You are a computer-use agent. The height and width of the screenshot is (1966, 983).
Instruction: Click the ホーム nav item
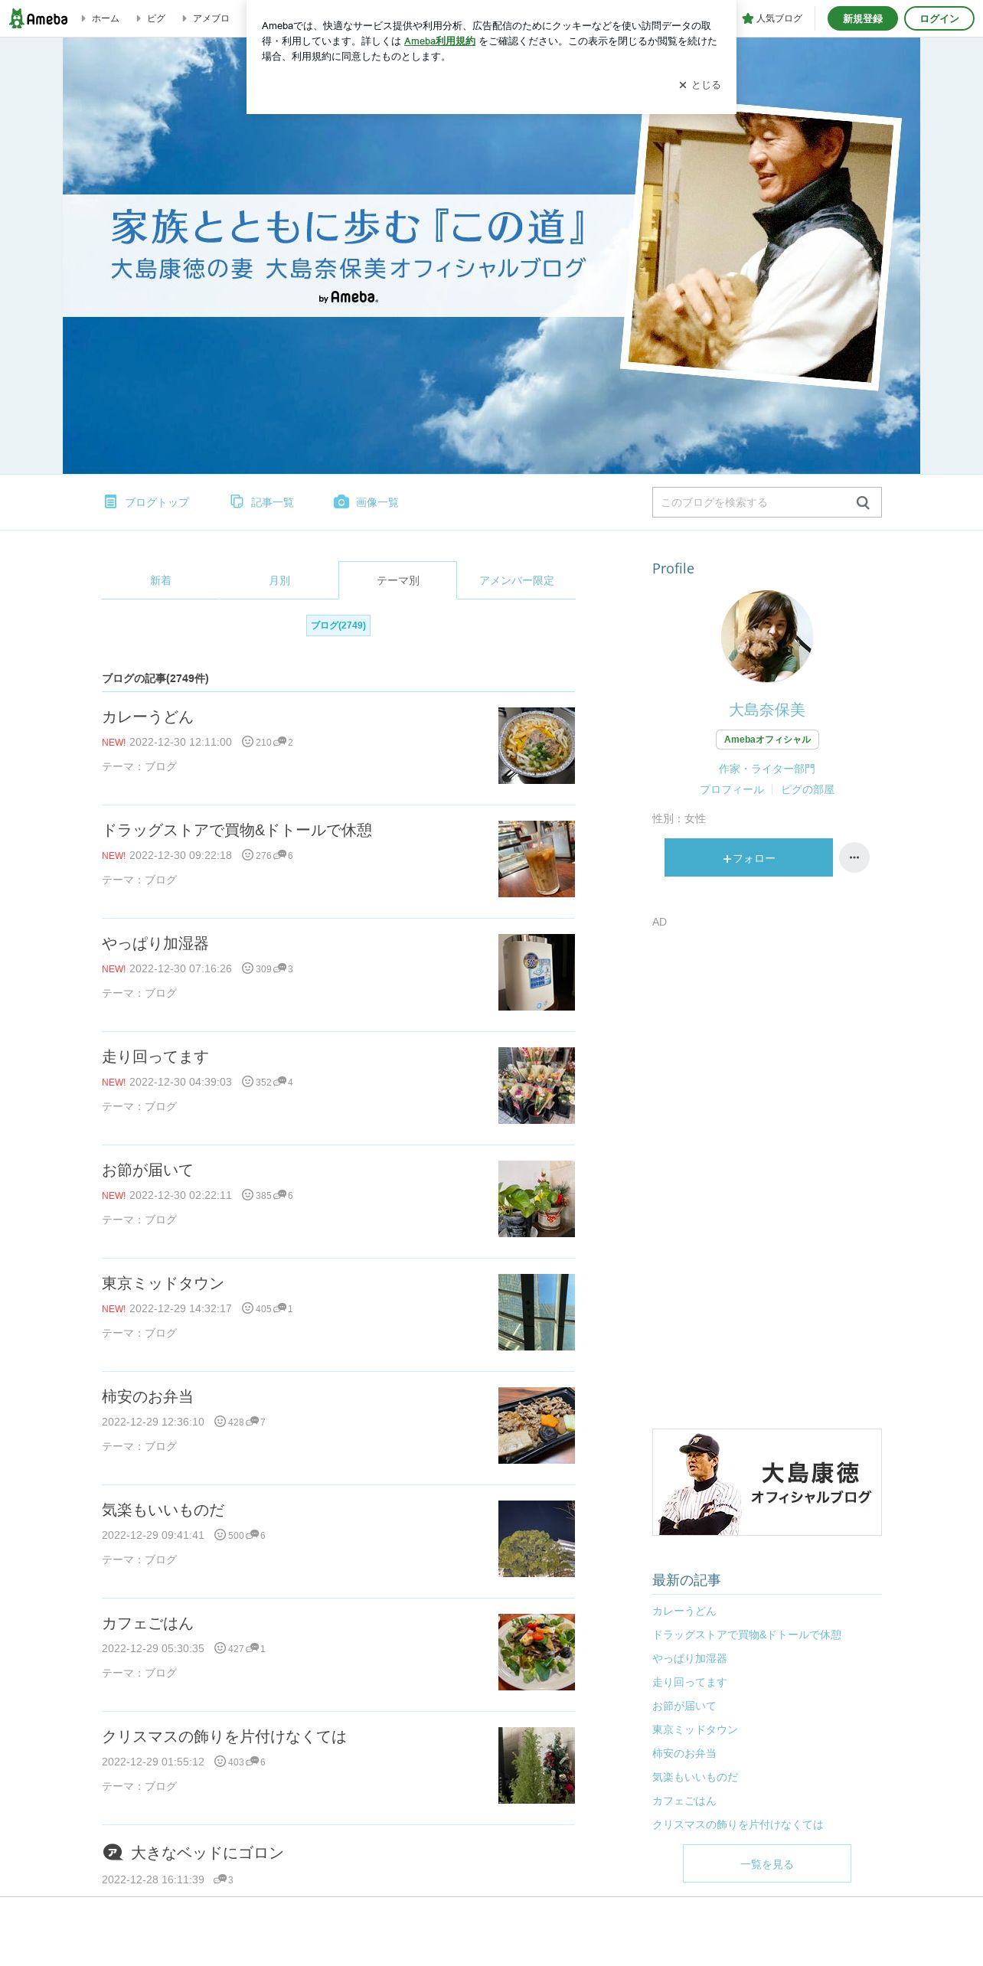tap(100, 18)
